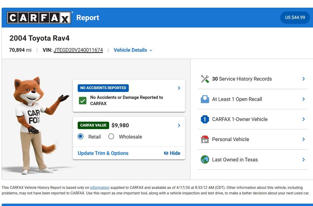Open No Accidents Reported details arrow
Screen dimensions: 313x206
179,88
